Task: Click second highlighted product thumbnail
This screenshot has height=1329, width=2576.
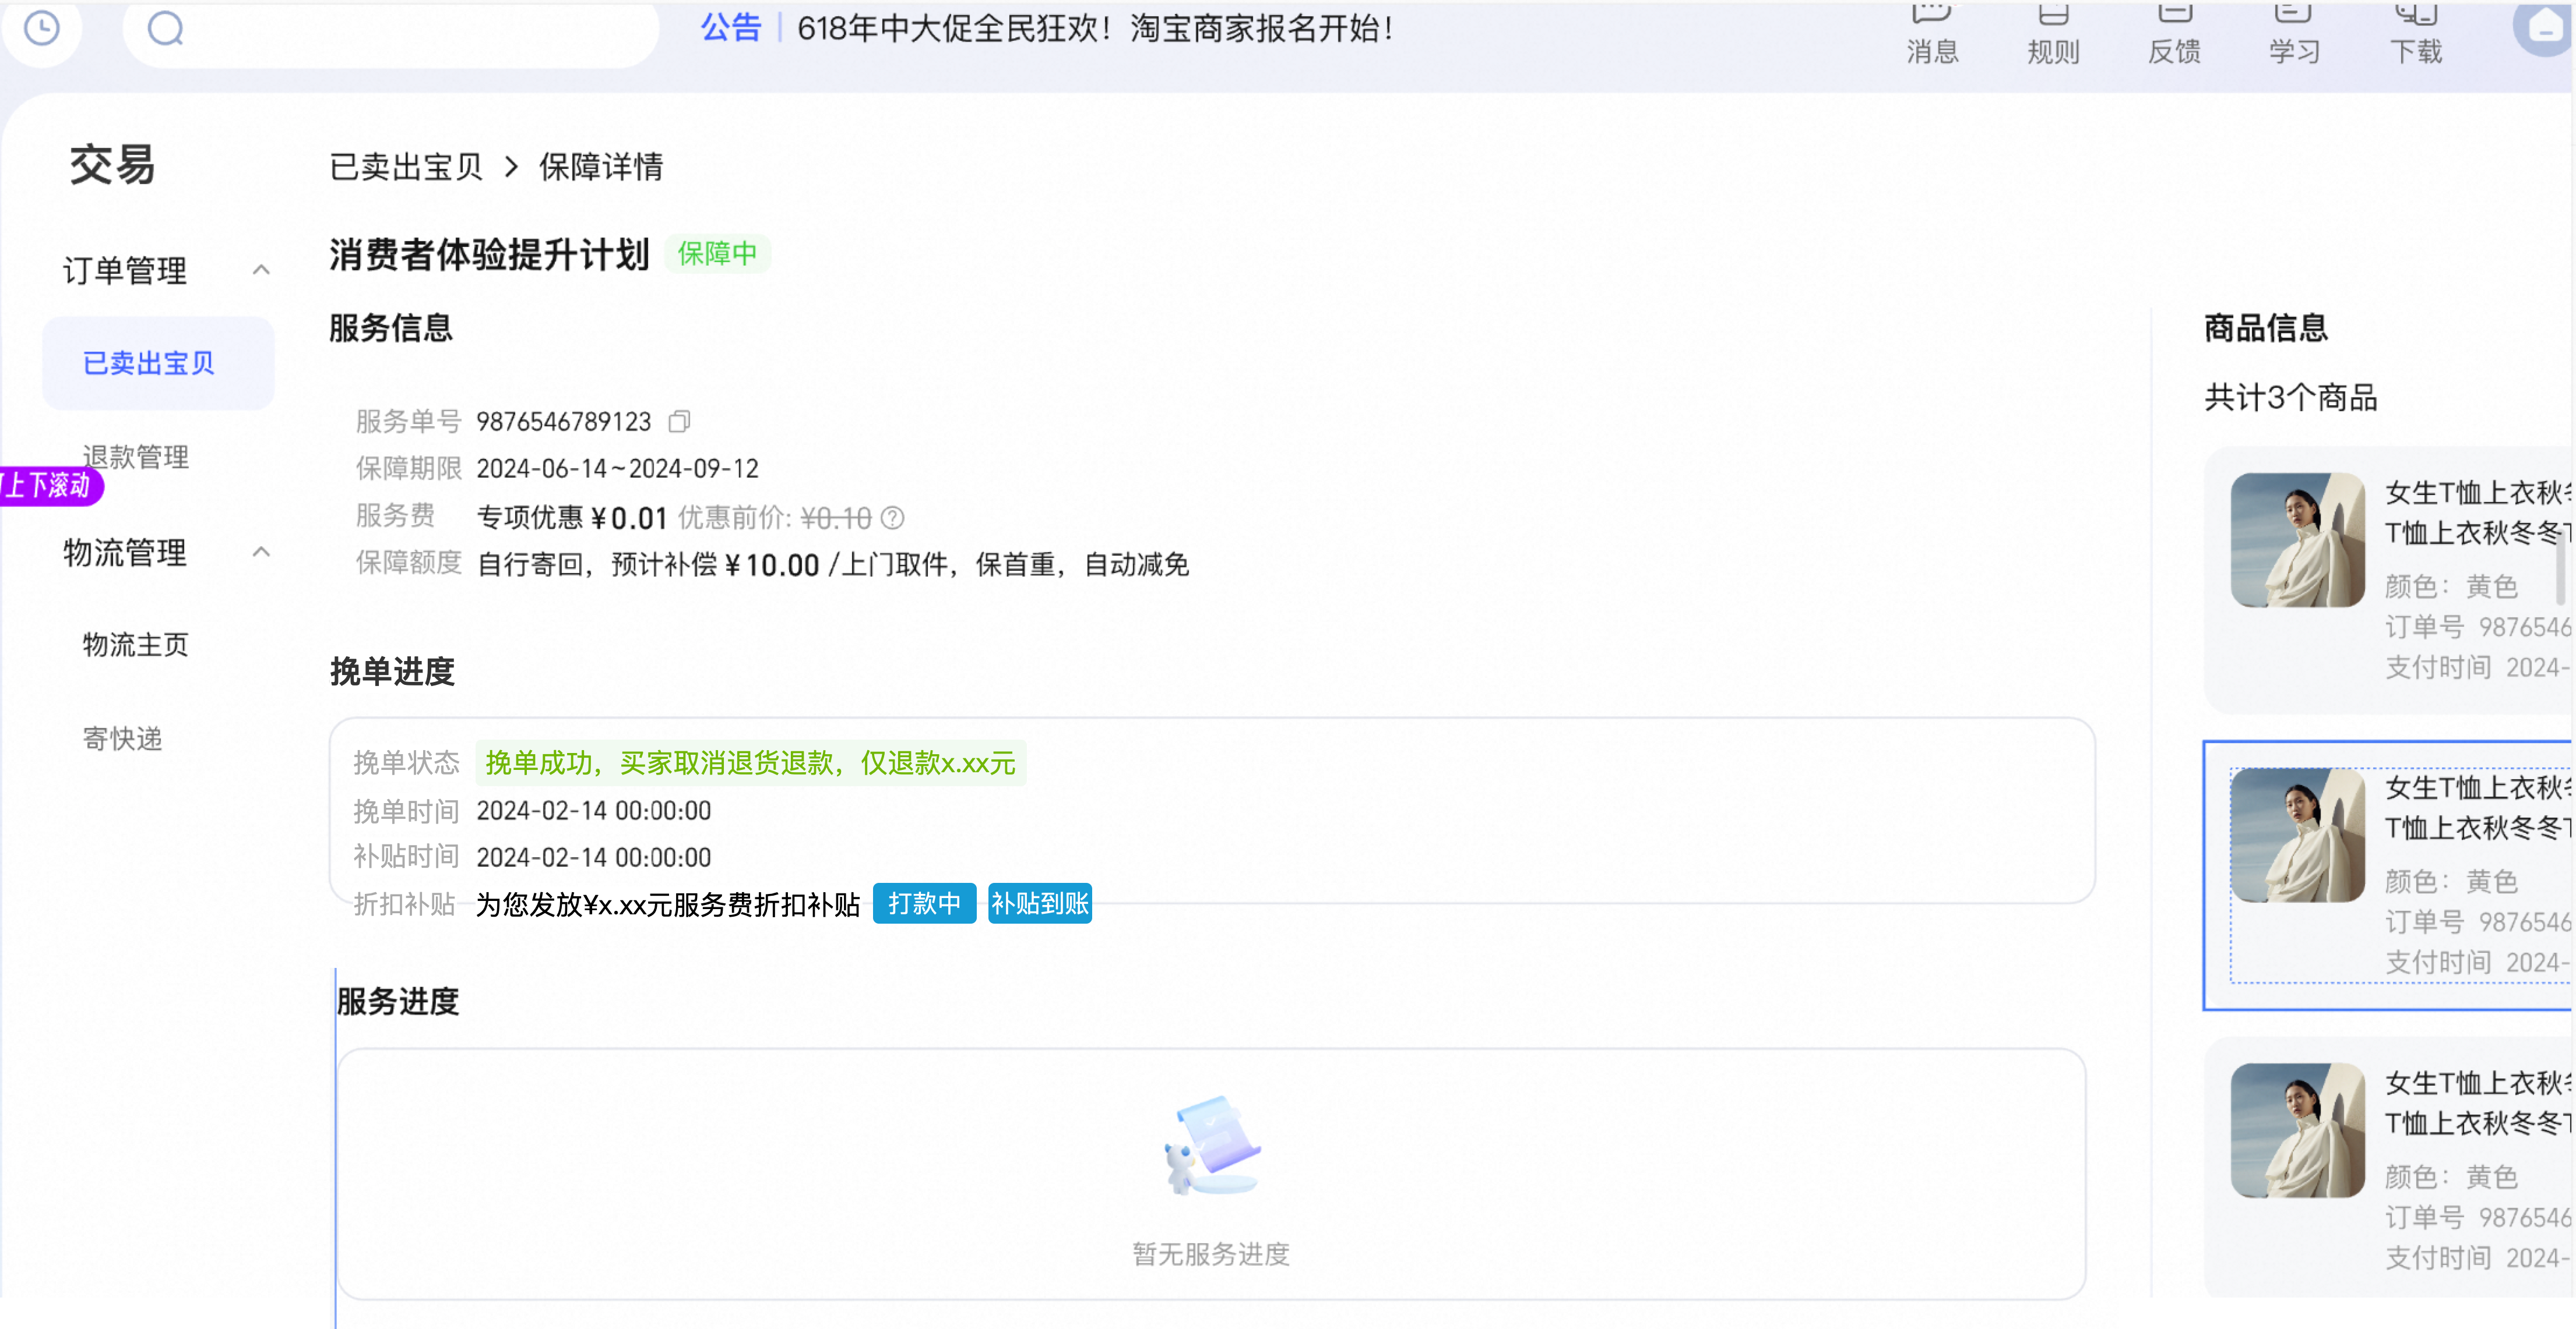Action: pos(2297,835)
